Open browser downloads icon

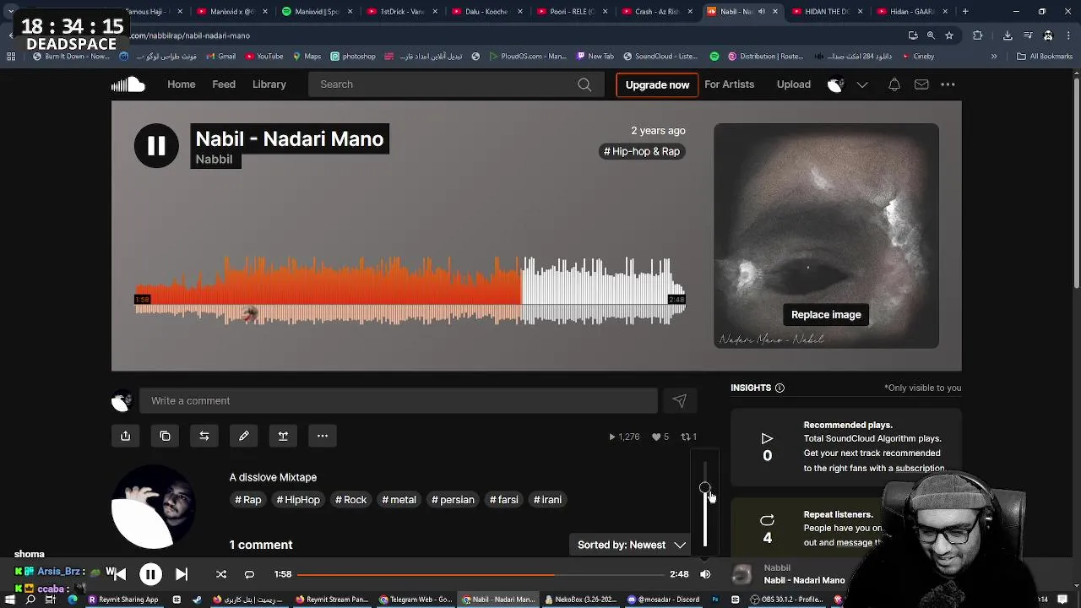click(x=1008, y=35)
